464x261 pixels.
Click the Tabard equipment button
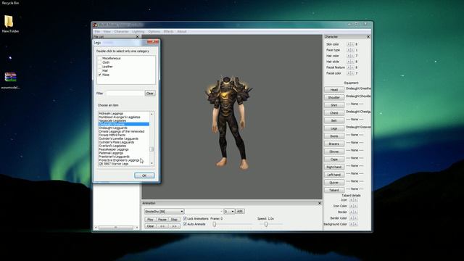pos(334,190)
